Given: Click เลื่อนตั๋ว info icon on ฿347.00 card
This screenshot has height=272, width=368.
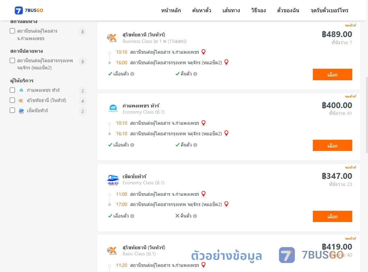Looking at the screenshot, I should (132, 216).
